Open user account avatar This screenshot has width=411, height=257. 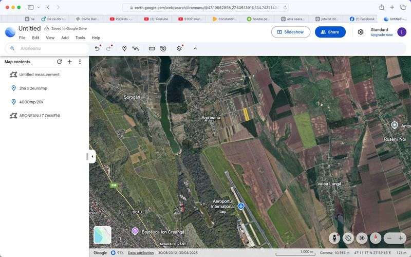(402, 32)
